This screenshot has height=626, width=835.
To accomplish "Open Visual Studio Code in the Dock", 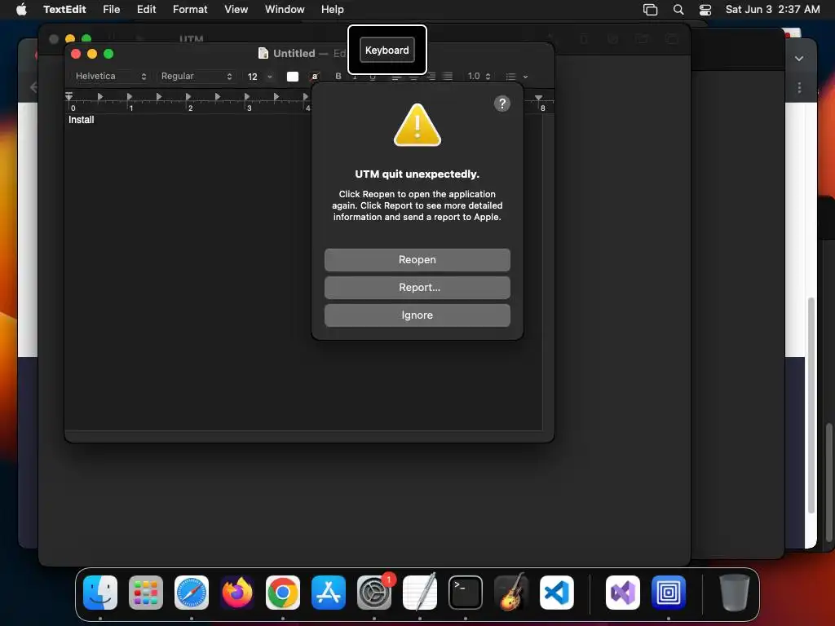I will point(556,593).
